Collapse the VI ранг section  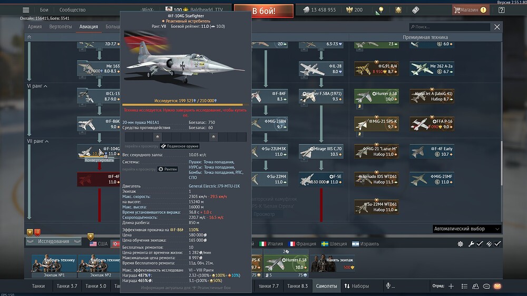[37, 86]
